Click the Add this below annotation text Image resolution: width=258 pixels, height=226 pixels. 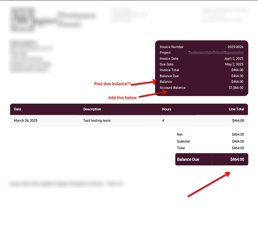coord(122,98)
